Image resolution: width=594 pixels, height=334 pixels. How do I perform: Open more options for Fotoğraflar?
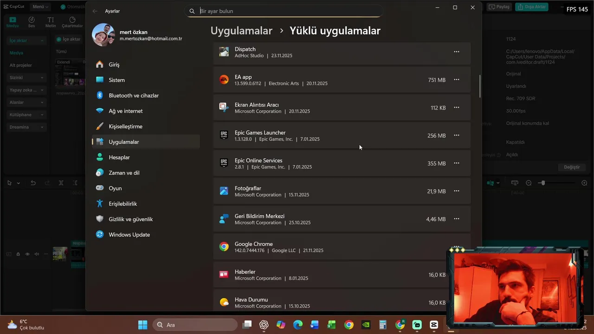[457, 191]
